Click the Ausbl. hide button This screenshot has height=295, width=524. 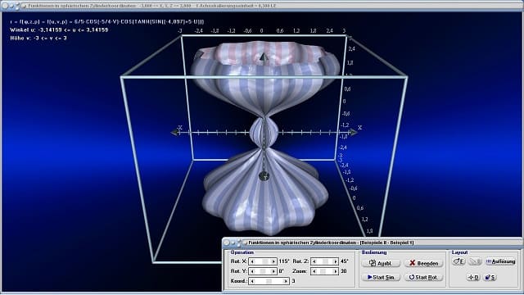[x=381, y=263]
